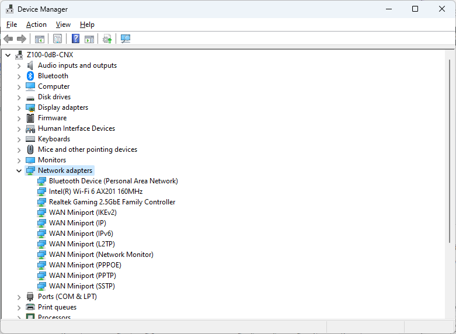Click the Back arrow toolbar icon
This screenshot has width=456, height=334.
(8, 39)
